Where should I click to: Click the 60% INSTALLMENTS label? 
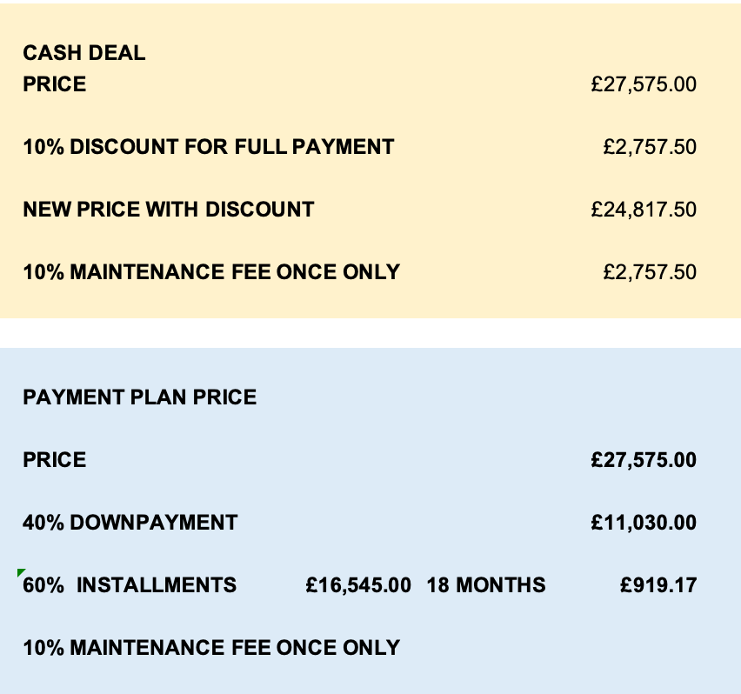click(x=130, y=585)
